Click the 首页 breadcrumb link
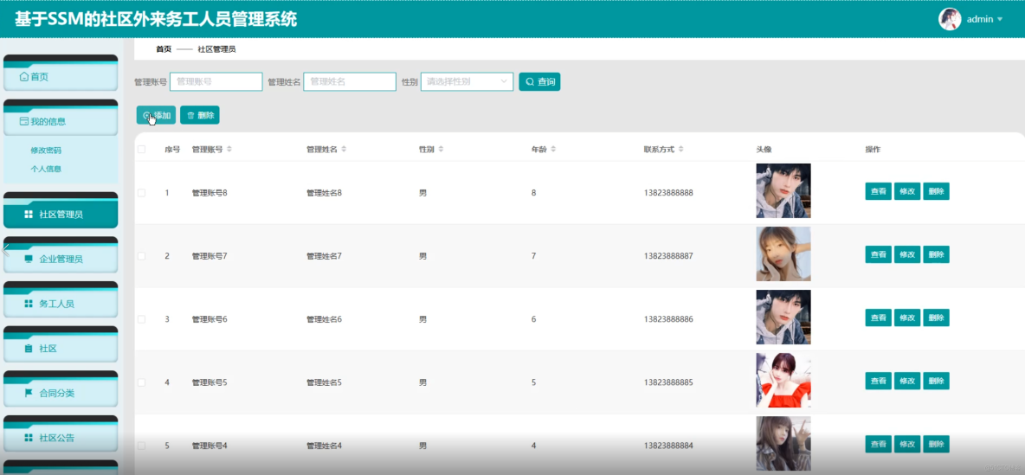The width and height of the screenshot is (1025, 475). click(x=164, y=49)
